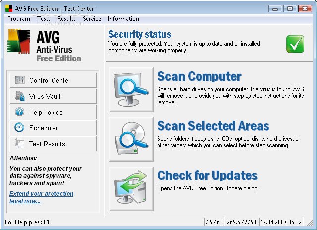
Task: Click the Scan Selected Areas disk icon
Action: click(131, 139)
